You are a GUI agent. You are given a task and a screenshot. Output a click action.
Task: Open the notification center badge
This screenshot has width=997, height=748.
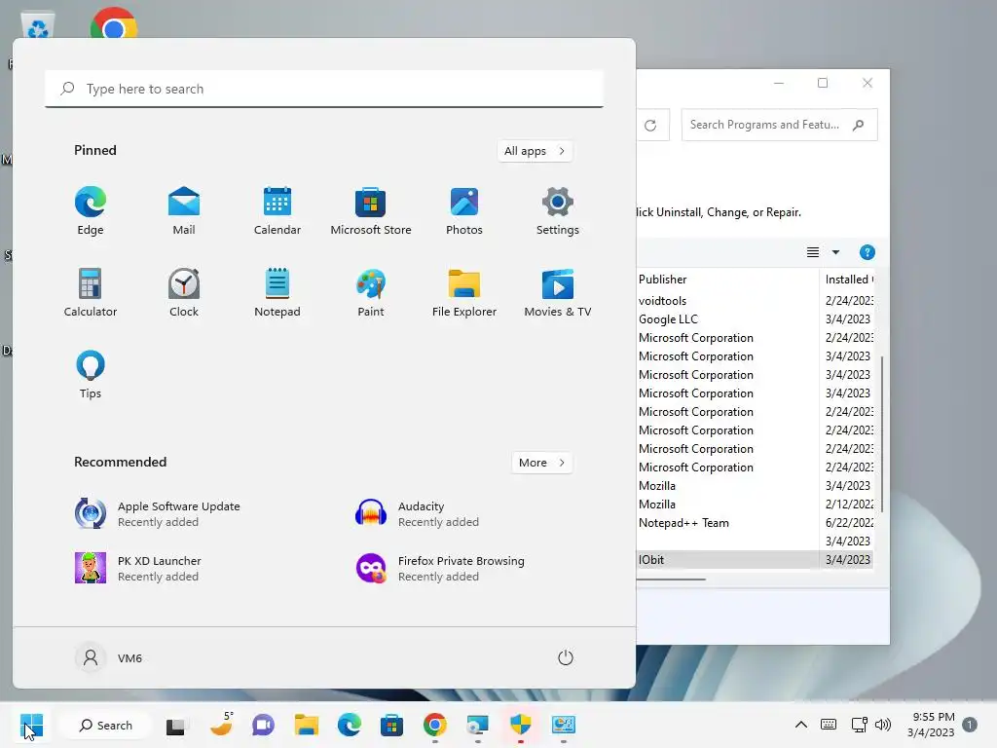click(x=970, y=725)
